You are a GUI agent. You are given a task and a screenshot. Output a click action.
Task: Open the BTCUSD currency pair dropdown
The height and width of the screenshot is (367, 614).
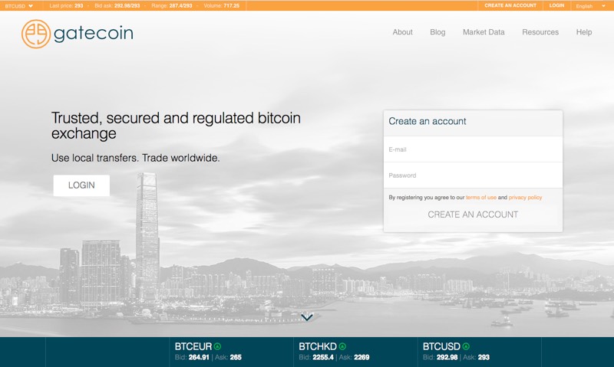[19, 5]
